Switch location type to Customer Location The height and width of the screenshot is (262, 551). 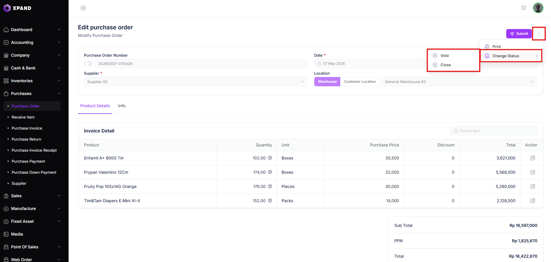click(360, 82)
